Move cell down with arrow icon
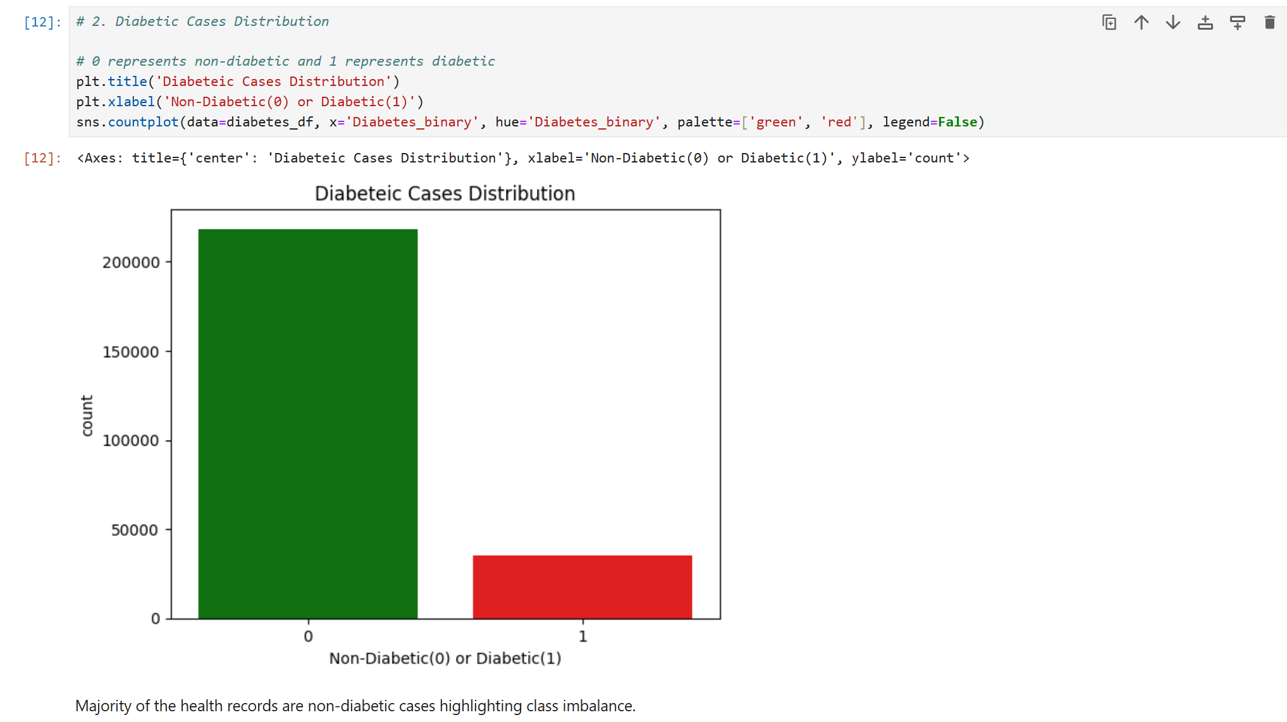 tap(1173, 23)
